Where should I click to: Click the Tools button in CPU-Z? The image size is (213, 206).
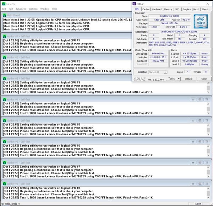[x=171, y=79]
